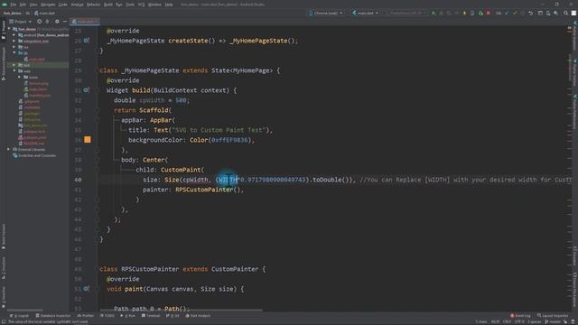Click the green Run app button
578x325 pixels.
pyautogui.click(x=433, y=13)
